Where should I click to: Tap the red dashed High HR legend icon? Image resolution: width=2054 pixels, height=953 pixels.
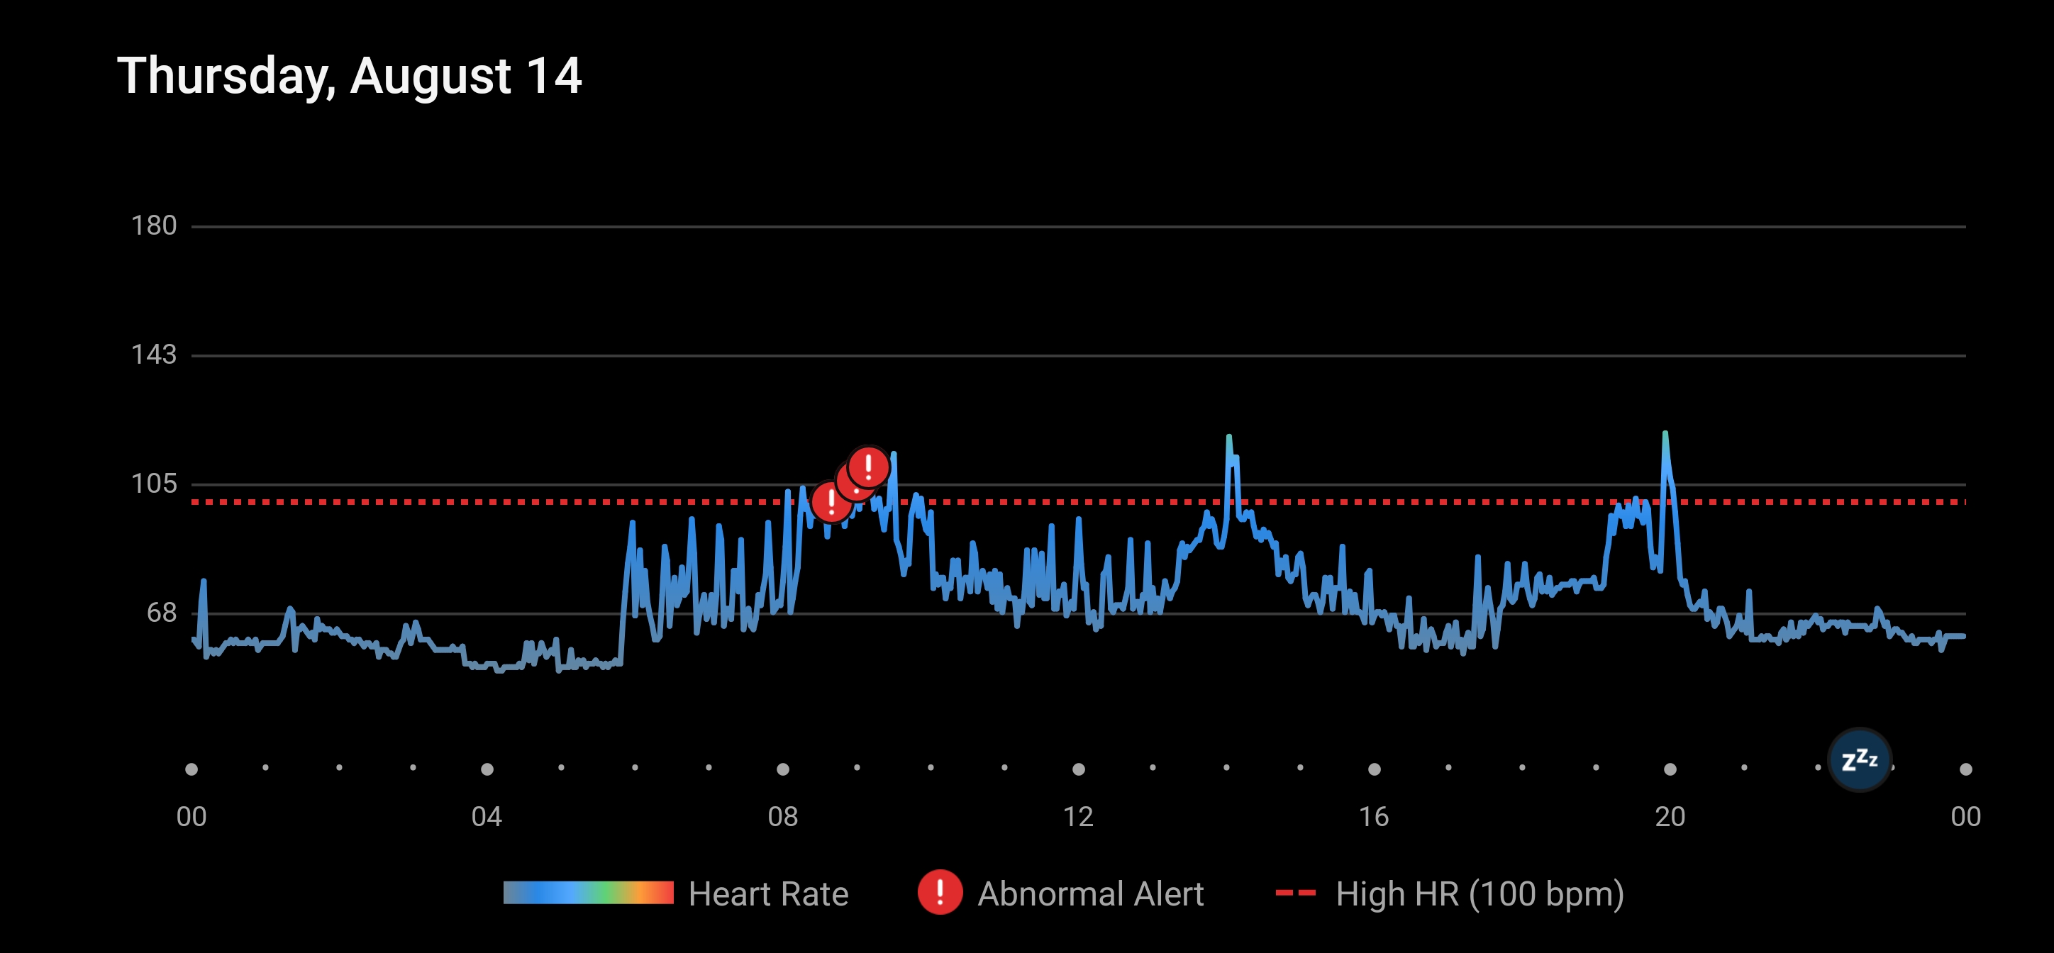tap(1295, 893)
